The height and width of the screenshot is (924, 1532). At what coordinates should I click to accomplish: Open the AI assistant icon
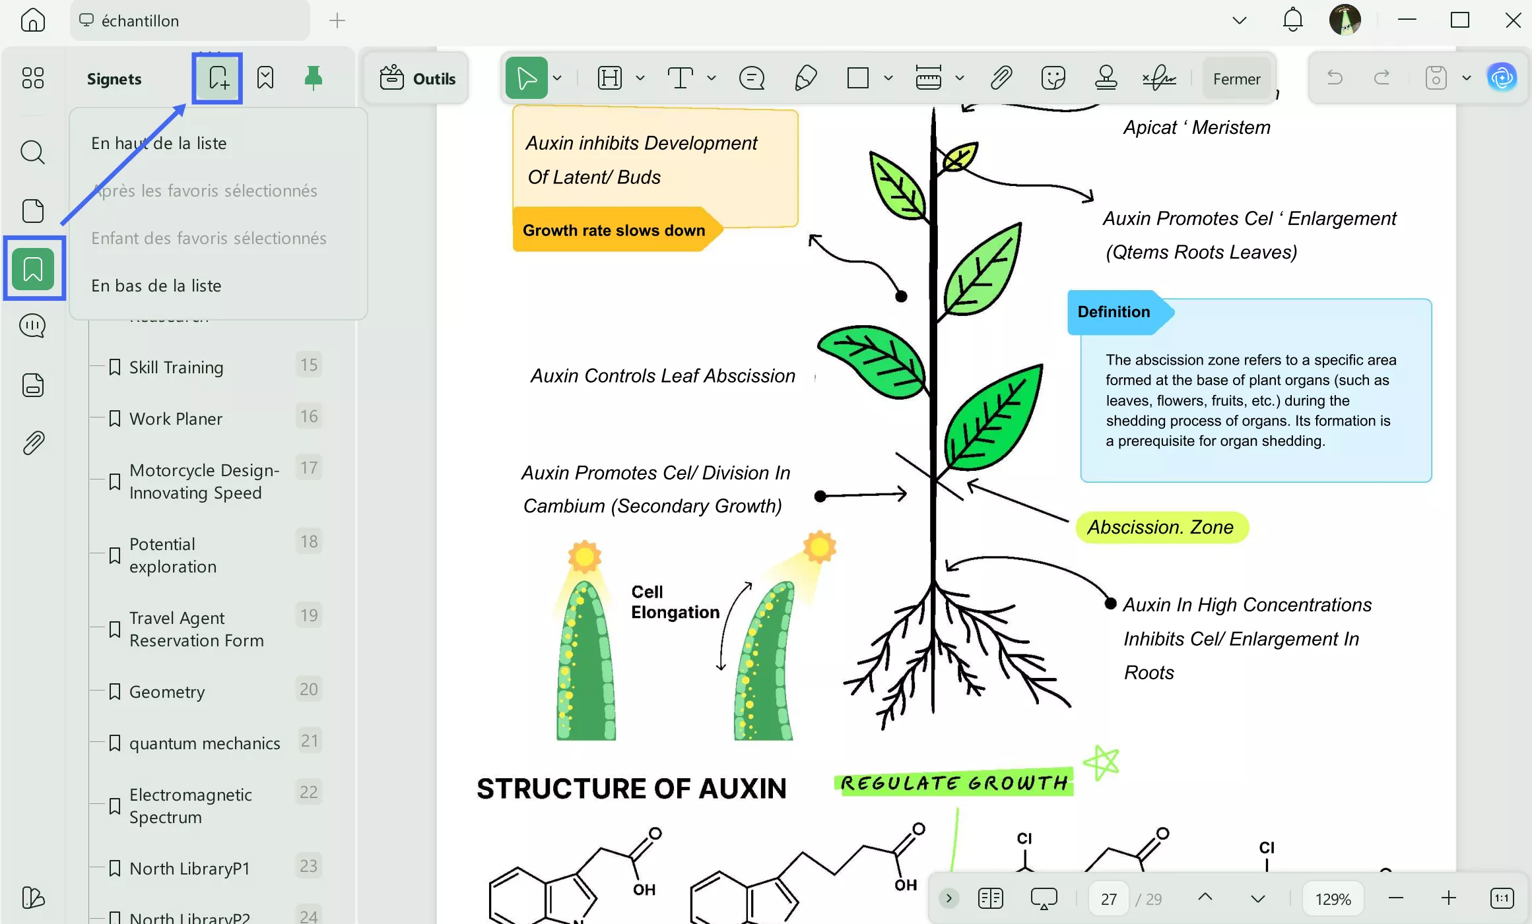tap(1502, 78)
